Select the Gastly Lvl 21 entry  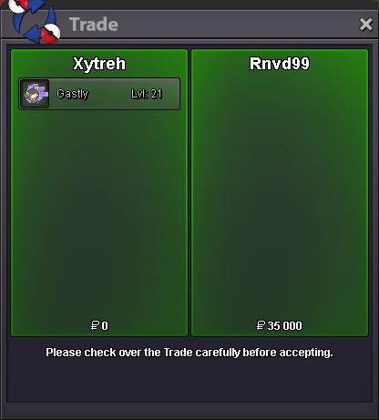coord(99,94)
